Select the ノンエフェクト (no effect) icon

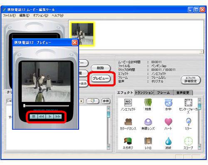(x=128, y=103)
